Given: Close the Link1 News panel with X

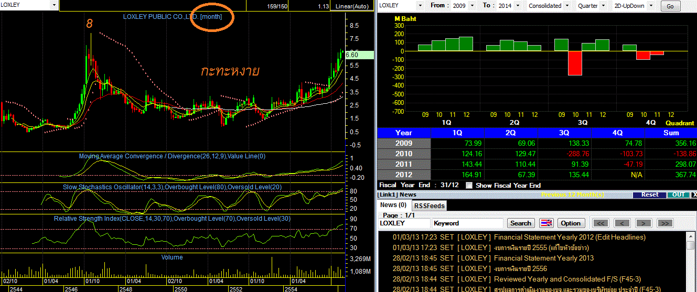Looking at the screenshot, I should click(694, 194).
